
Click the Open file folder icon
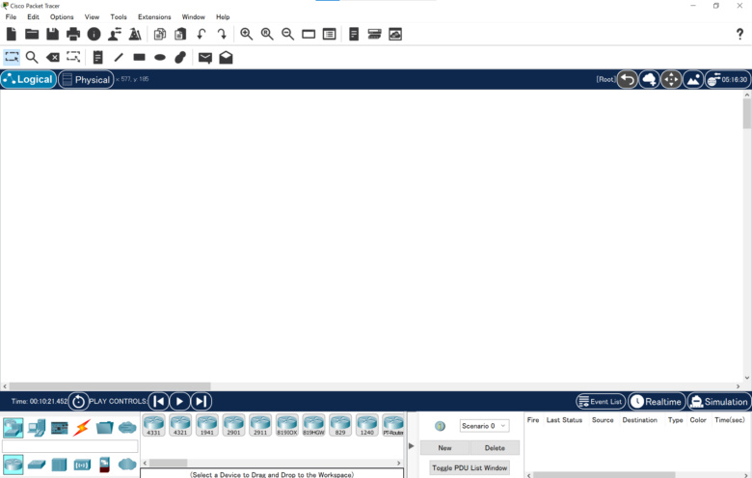point(32,34)
